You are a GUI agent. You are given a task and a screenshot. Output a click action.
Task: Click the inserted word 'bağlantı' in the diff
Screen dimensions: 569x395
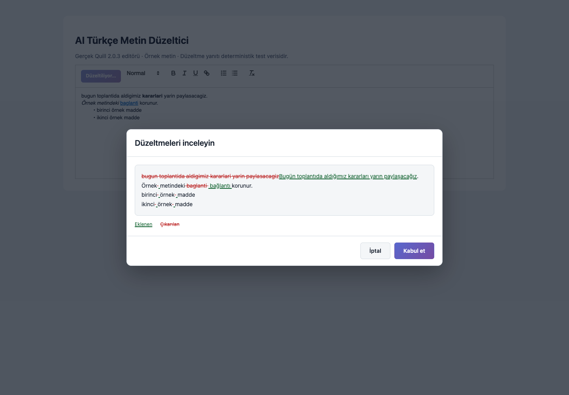[220, 186]
